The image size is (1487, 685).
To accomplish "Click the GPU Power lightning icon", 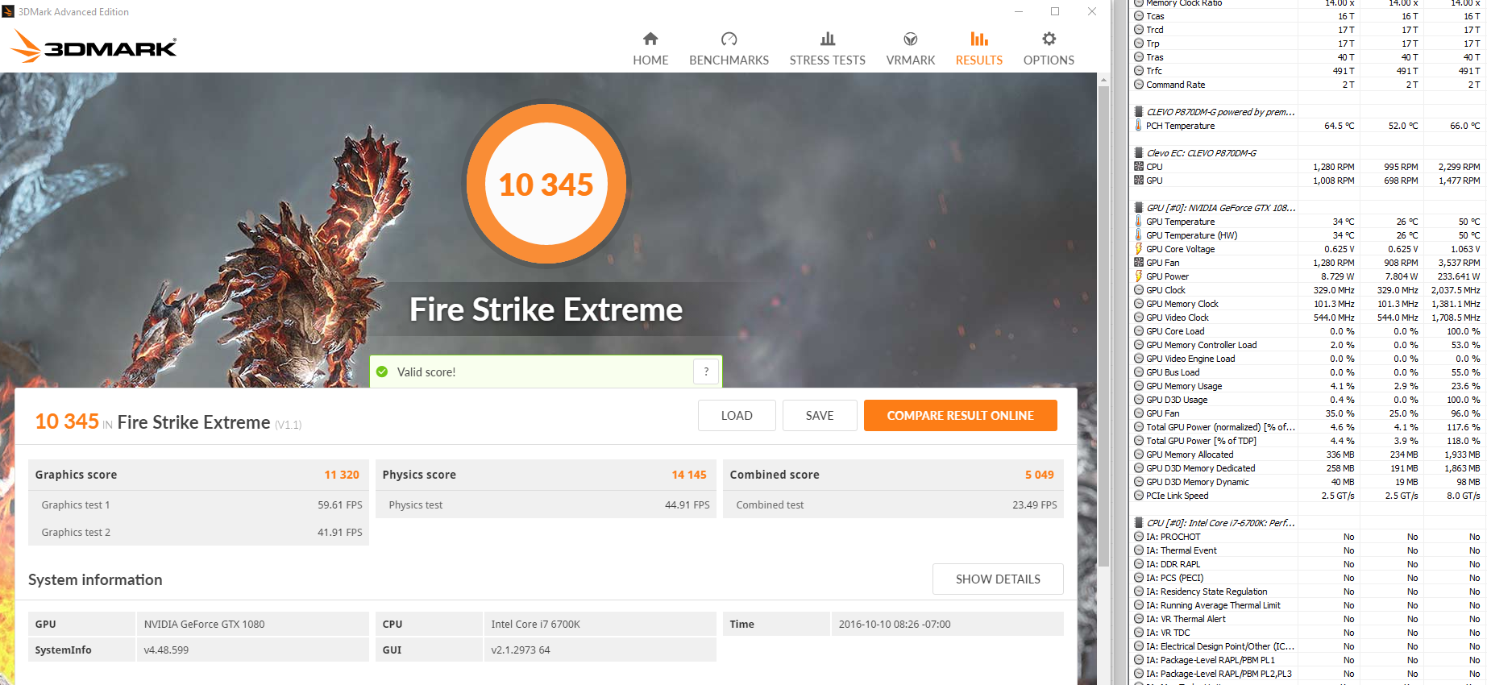I will click(1139, 276).
